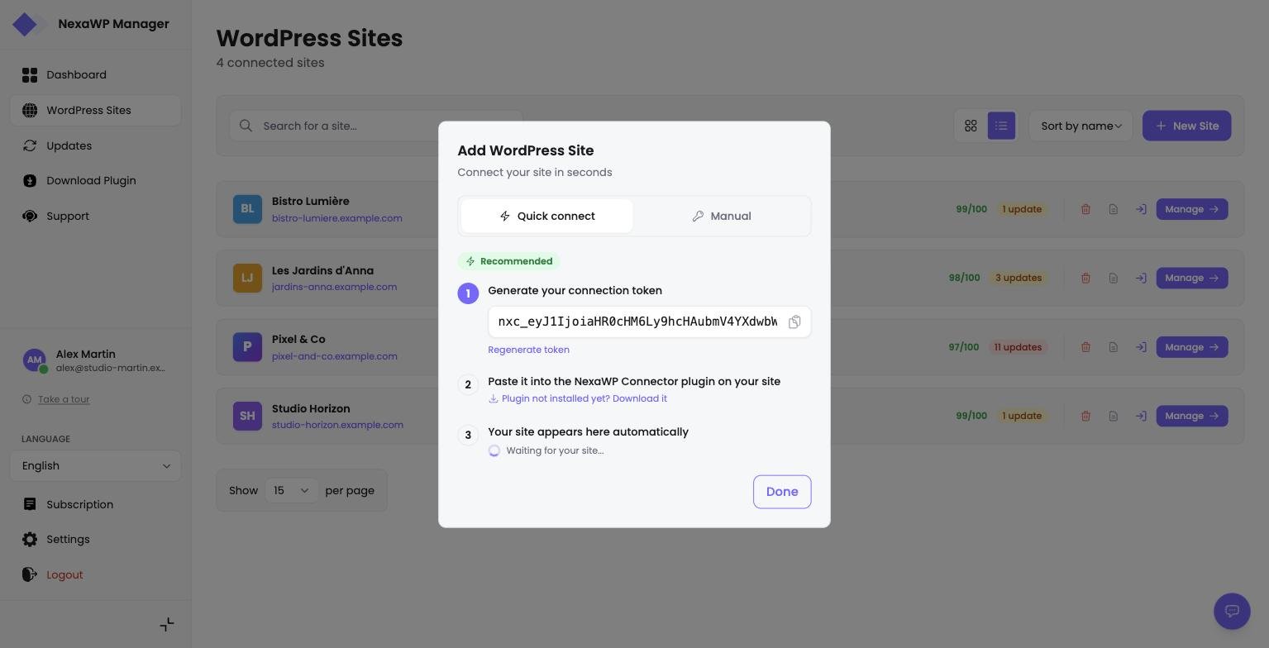Screen dimensions: 1269x648
Task: Change the per page count dropdown
Action: [x=291, y=491]
